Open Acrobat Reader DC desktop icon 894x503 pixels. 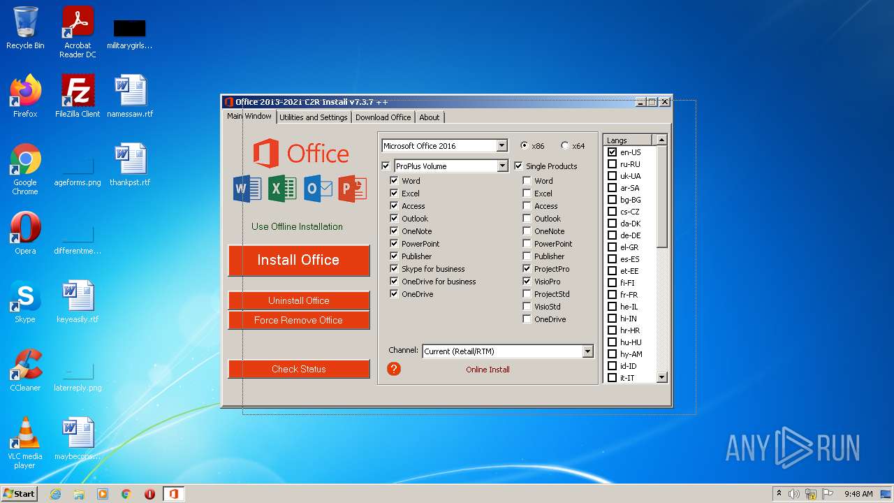click(78, 32)
